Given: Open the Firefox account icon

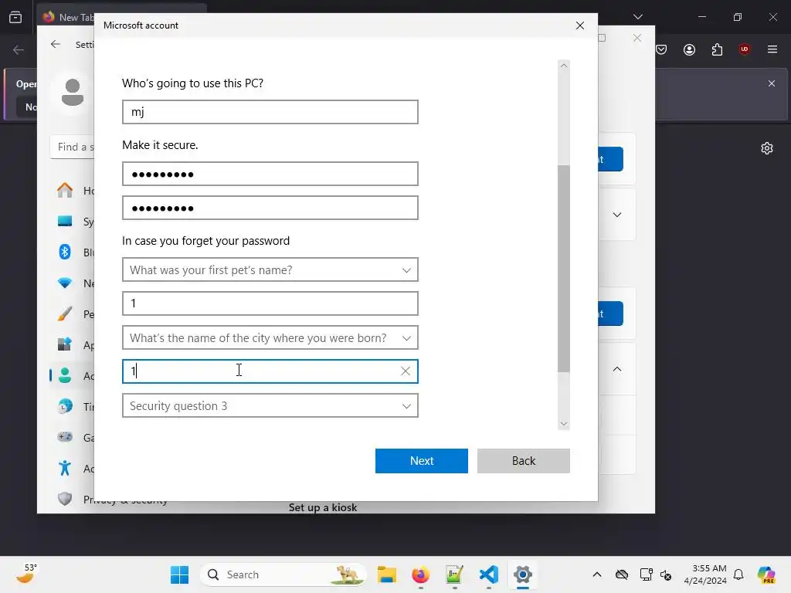Looking at the screenshot, I should click(x=689, y=49).
